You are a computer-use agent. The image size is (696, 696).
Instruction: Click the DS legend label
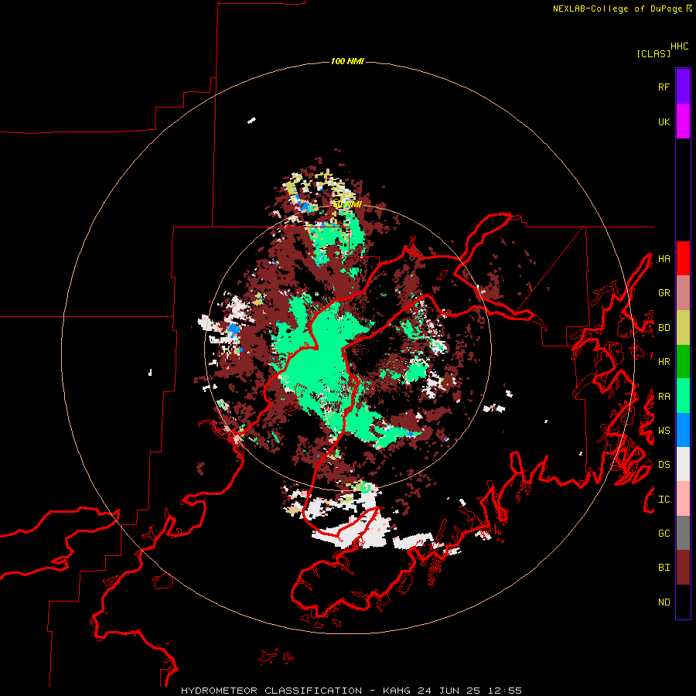point(664,465)
